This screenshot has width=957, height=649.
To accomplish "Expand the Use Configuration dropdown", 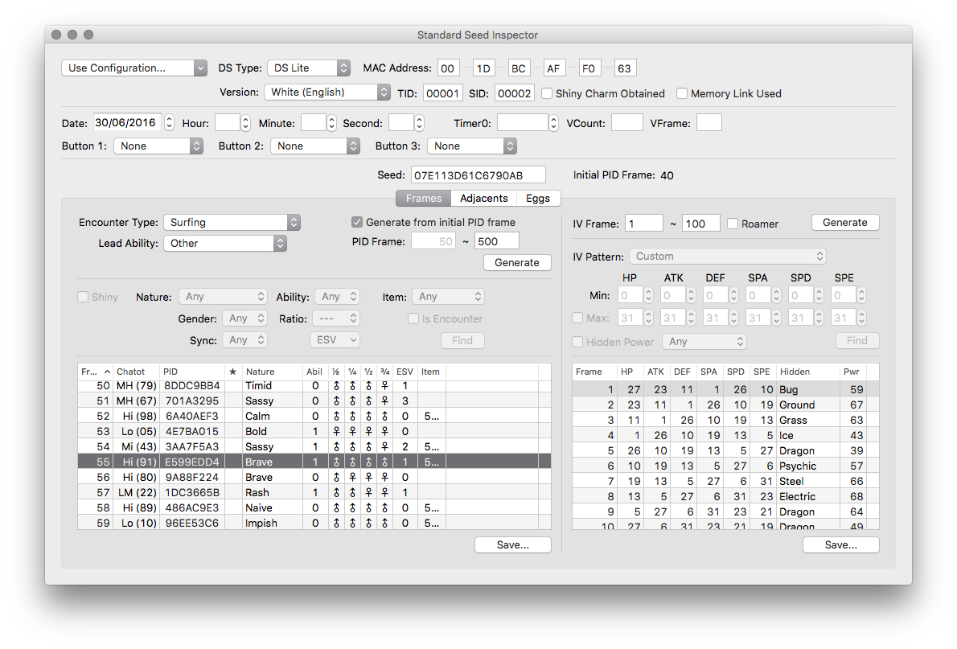I will pos(134,68).
